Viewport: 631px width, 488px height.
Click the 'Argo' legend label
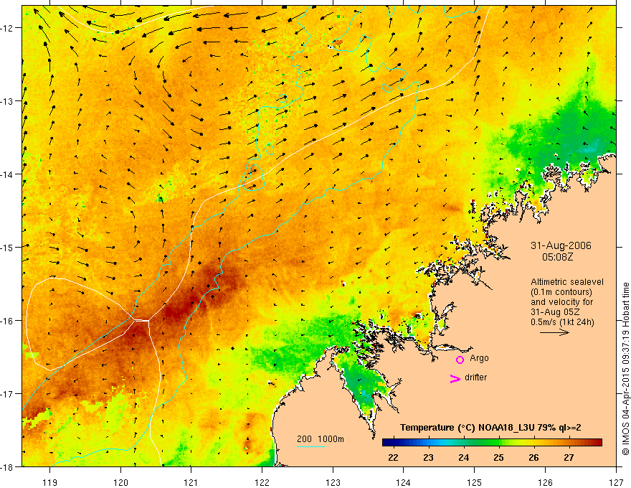[x=479, y=358]
